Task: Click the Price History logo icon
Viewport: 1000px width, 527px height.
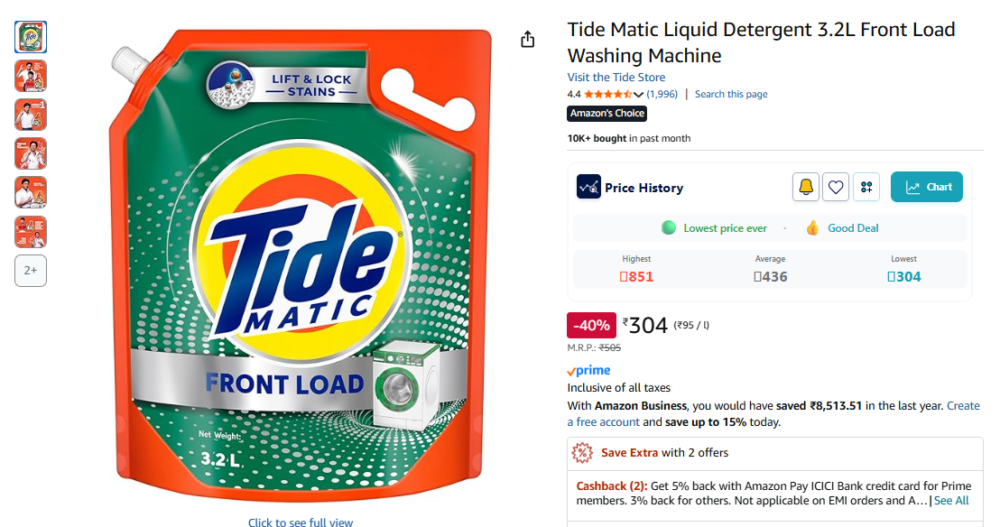Action: click(588, 187)
